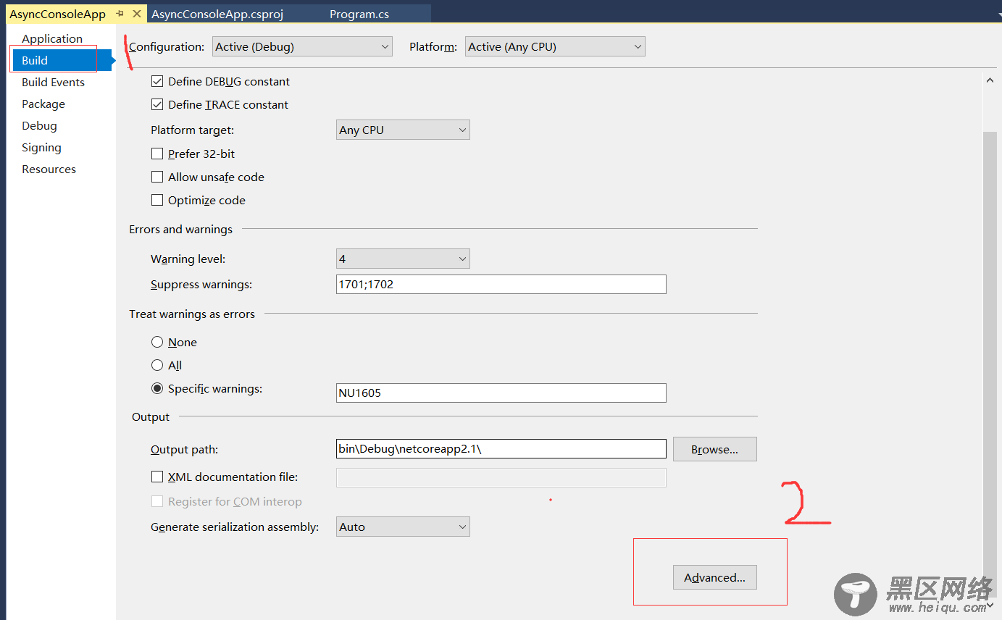The height and width of the screenshot is (620, 1002).
Task: Click the Output path text field
Action: click(x=501, y=448)
